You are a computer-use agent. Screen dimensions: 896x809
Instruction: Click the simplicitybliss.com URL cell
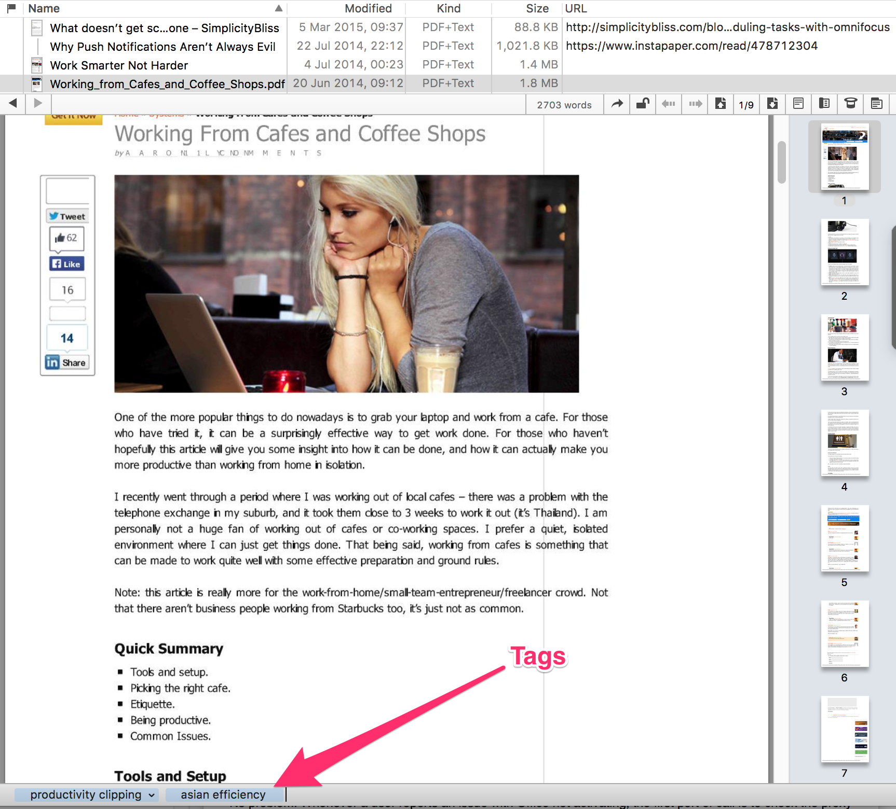728,27
